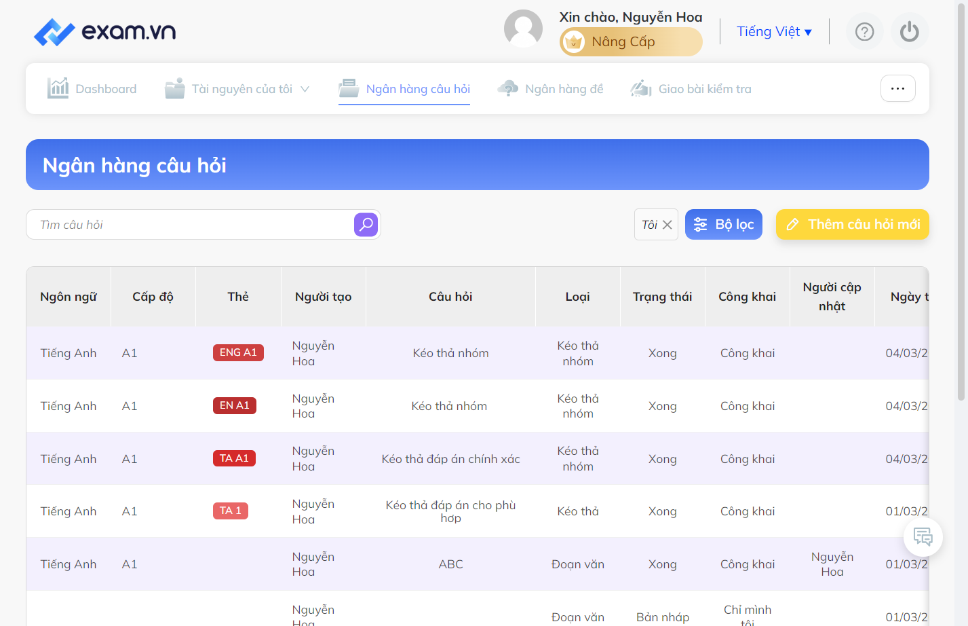This screenshot has width=968, height=626.
Task: Click the Trạng thái column header
Action: [663, 297]
